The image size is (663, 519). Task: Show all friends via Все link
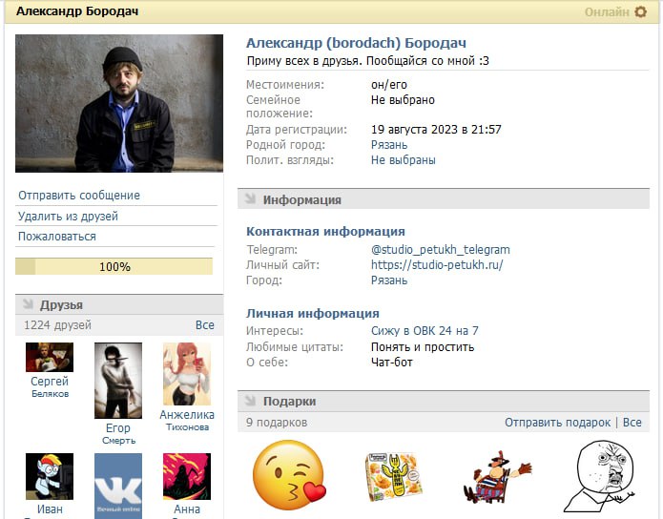pyautogui.click(x=204, y=325)
